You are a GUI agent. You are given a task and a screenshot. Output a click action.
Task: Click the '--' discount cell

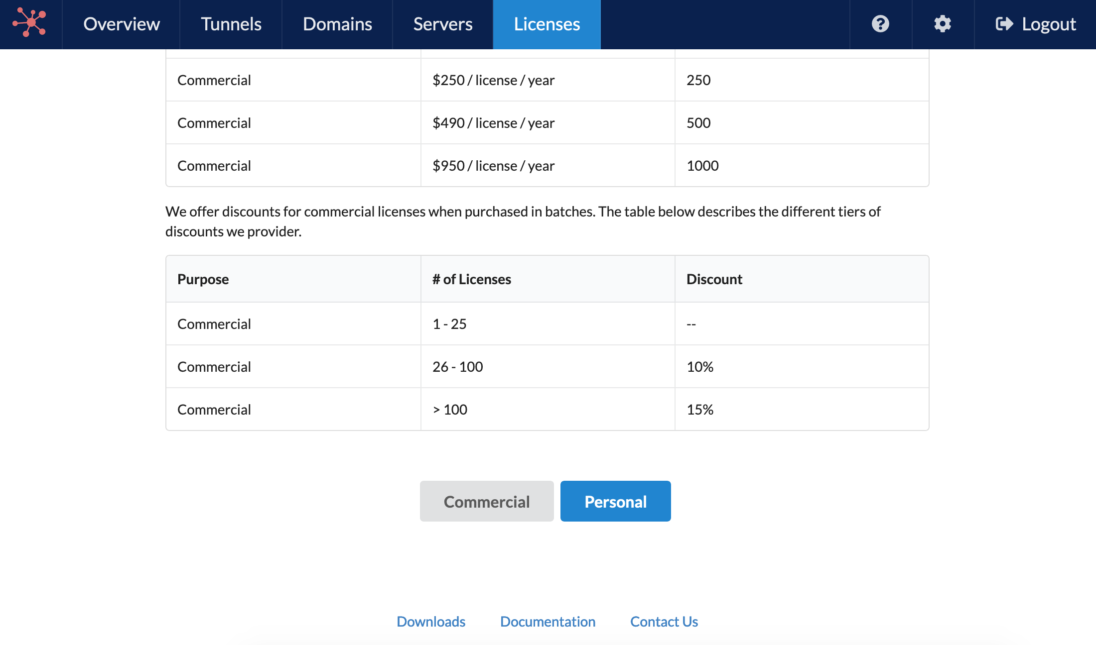click(802, 324)
